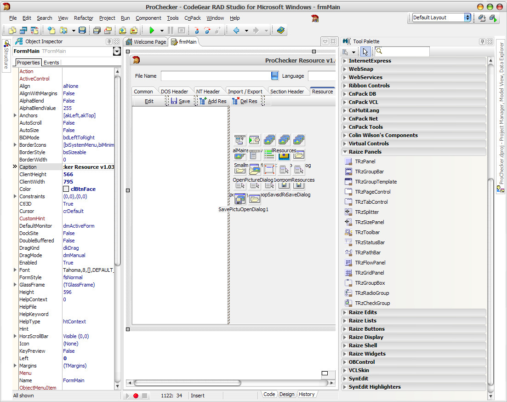
Task: Collapse the Raize Panels category
Action: coord(345,152)
